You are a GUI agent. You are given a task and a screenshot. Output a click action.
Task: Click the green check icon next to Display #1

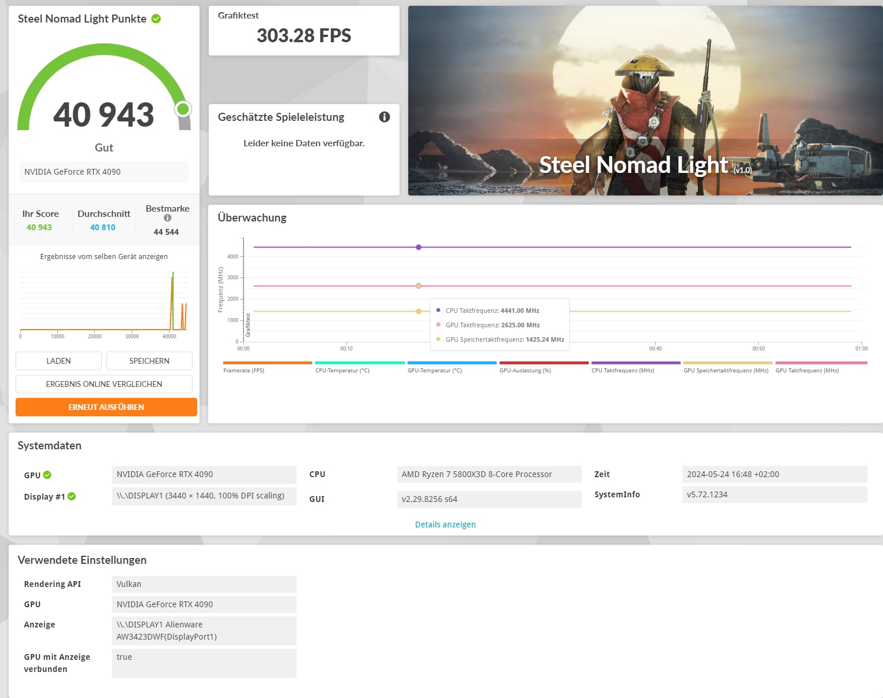pos(72,496)
